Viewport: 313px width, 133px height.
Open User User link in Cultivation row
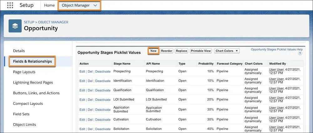coord(276,118)
